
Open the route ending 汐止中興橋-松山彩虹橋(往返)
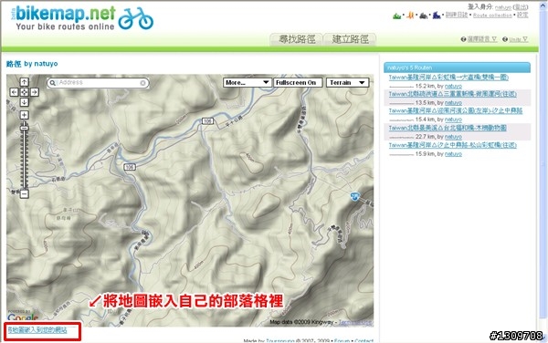[453, 145]
